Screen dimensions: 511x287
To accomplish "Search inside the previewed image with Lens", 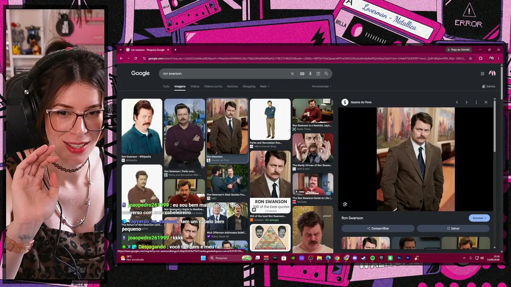I will (345, 204).
